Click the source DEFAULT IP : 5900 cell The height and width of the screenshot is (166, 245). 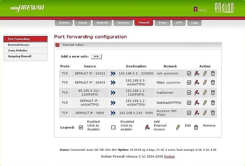tap(90, 113)
